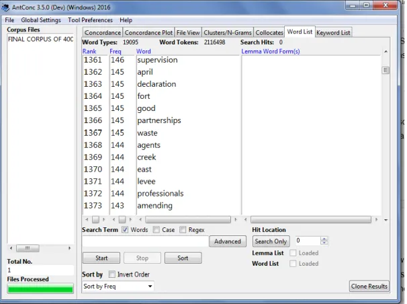
Task: Click the Lemma Word Form(s) column header
Action: [271, 51]
